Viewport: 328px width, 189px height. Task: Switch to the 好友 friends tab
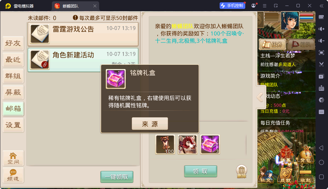click(x=13, y=43)
